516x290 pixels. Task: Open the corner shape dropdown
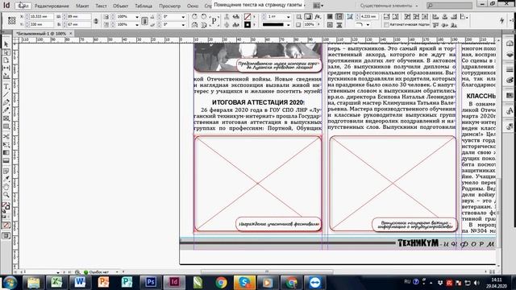tap(368, 25)
